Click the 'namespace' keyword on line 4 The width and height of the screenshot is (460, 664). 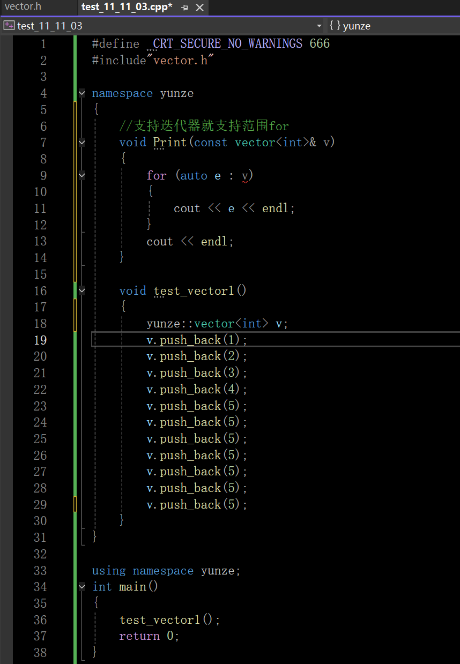point(122,93)
